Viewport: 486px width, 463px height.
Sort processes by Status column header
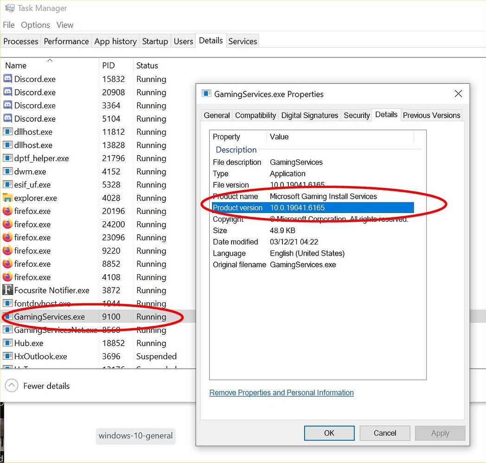tap(147, 65)
